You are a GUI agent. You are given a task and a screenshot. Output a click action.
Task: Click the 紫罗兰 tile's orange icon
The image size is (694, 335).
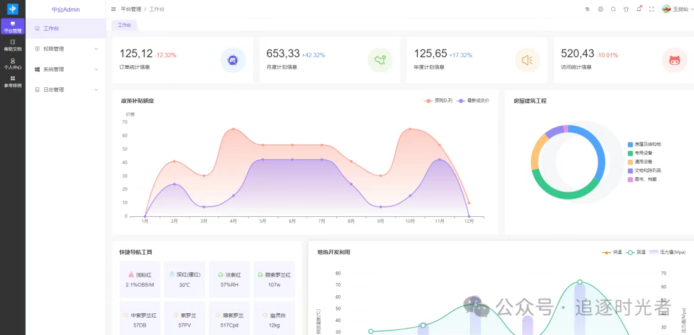(175, 315)
